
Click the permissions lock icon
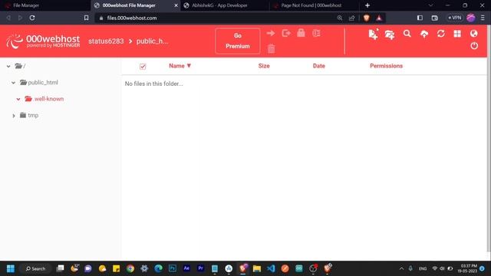point(301,33)
